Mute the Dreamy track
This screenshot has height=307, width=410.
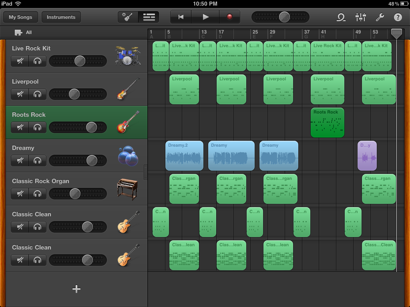click(x=20, y=161)
